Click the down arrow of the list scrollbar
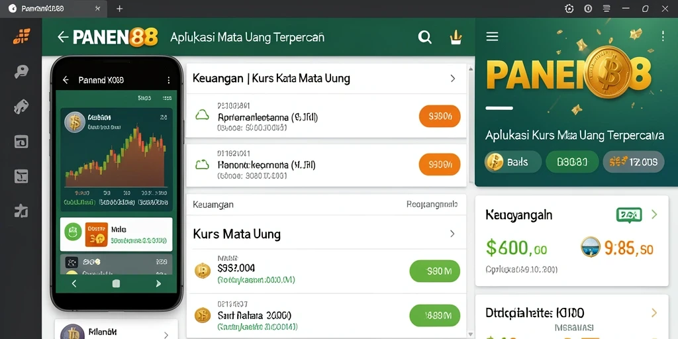Screen dimensions: 678x339 (471, 334)
